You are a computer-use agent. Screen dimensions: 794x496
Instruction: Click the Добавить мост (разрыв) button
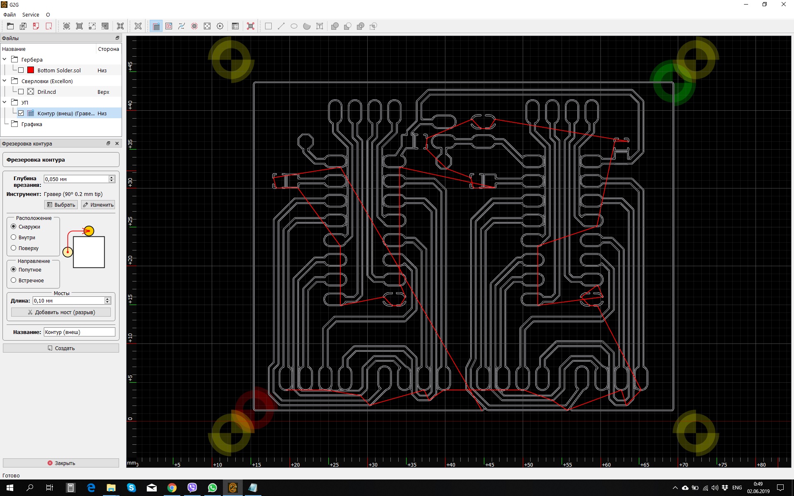(x=61, y=312)
